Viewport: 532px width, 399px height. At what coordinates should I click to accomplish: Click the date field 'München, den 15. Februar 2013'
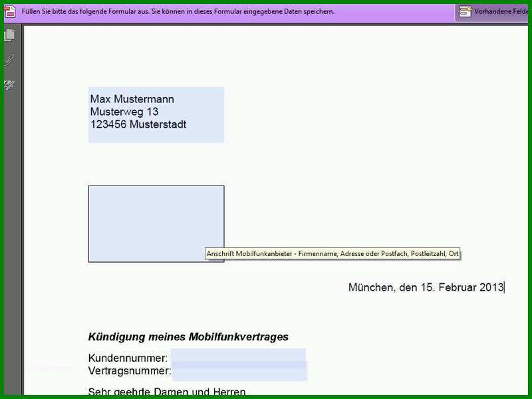point(426,287)
